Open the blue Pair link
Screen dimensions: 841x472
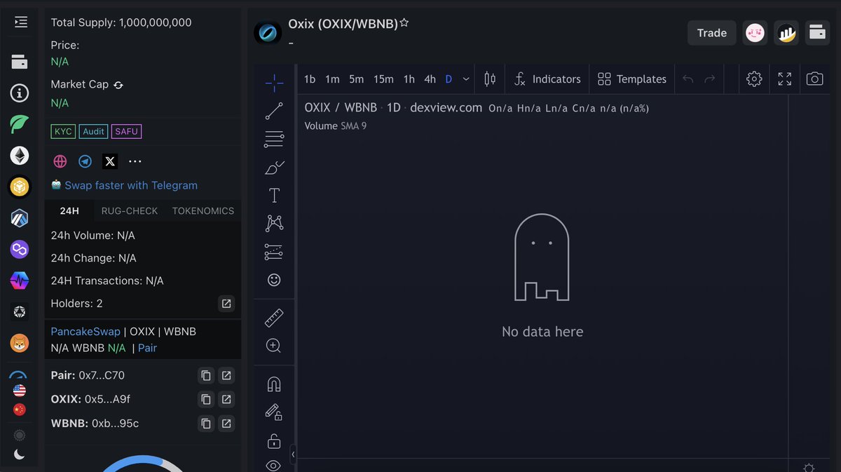147,348
